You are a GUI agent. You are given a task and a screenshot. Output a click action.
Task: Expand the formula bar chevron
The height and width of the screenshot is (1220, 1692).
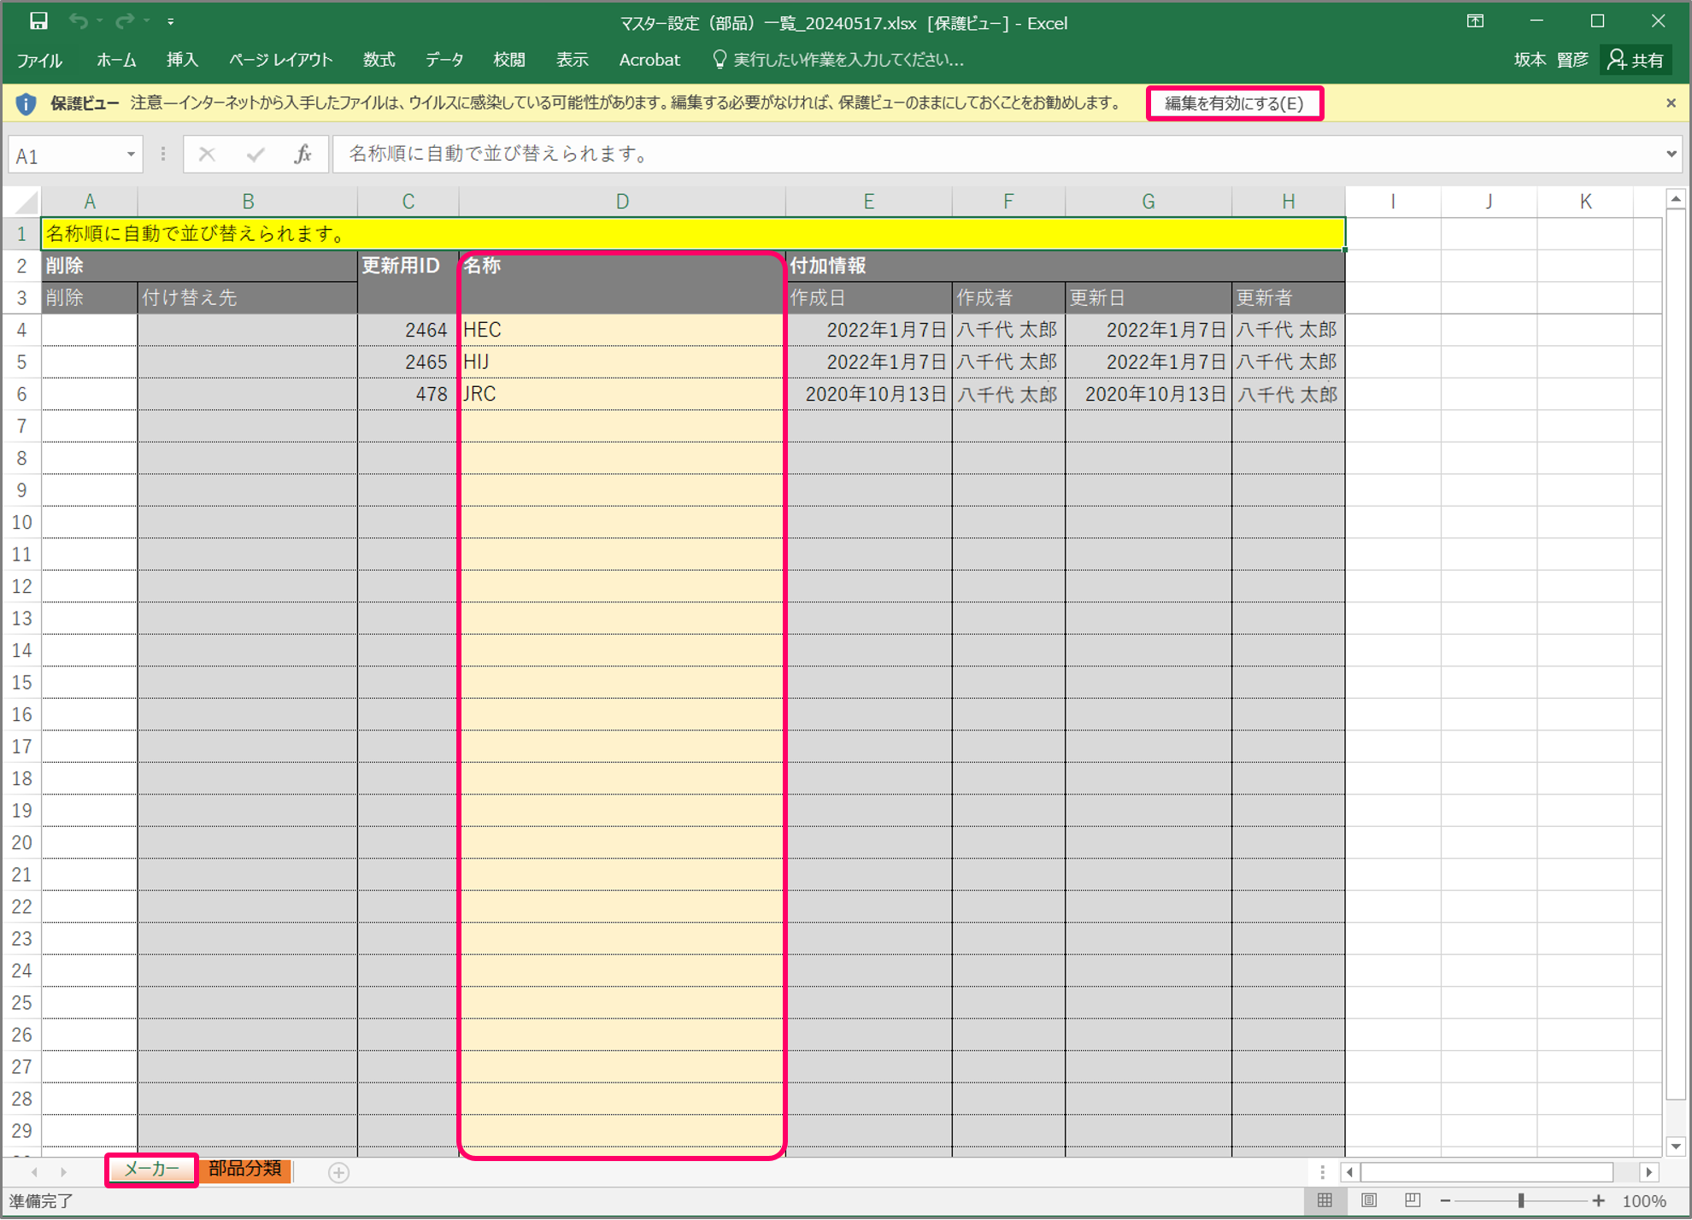(1671, 155)
